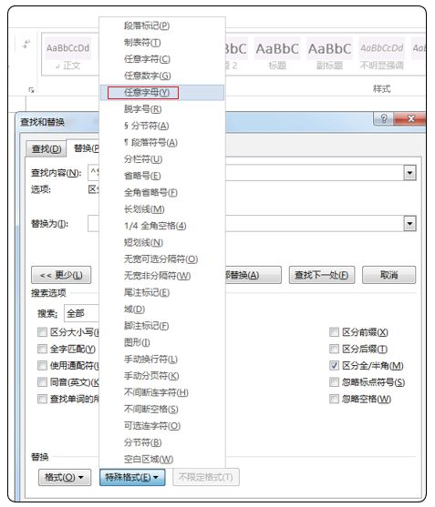The width and height of the screenshot is (435, 507).
Task: Open paragraph dialog launcher icon in ribbon
Action: click(31, 90)
